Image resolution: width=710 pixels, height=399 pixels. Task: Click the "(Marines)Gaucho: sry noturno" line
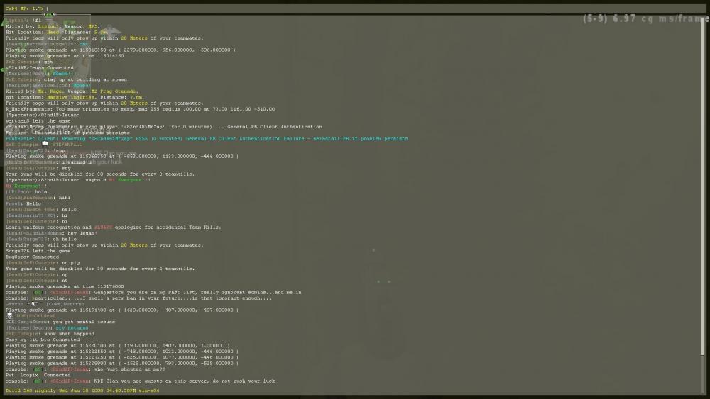click(47, 327)
